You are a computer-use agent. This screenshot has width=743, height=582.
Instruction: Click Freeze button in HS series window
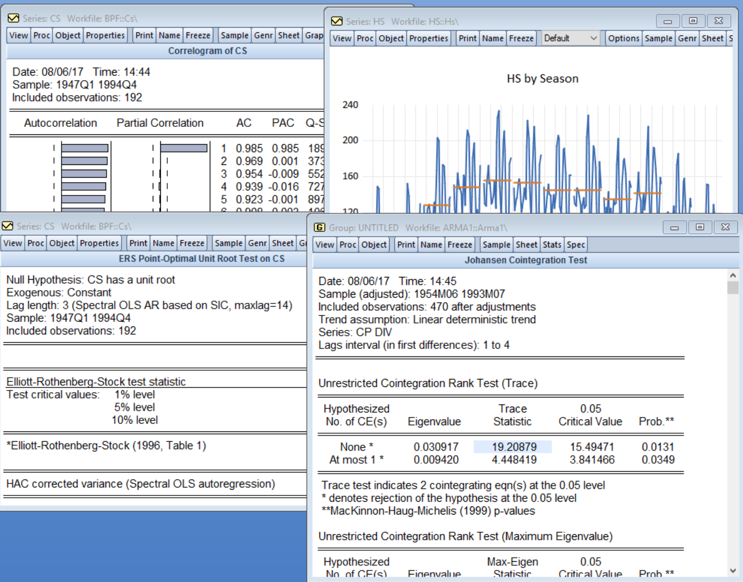pos(521,38)
